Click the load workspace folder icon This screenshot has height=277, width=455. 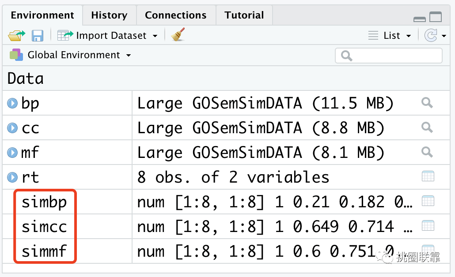tap(17, 36)
